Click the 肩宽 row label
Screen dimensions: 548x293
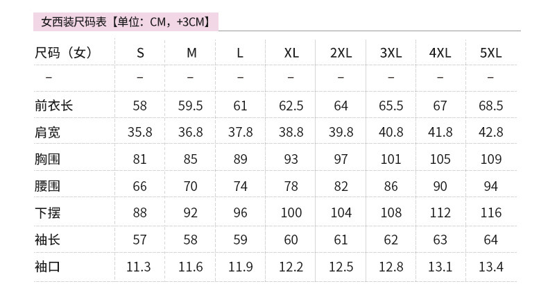47,132
